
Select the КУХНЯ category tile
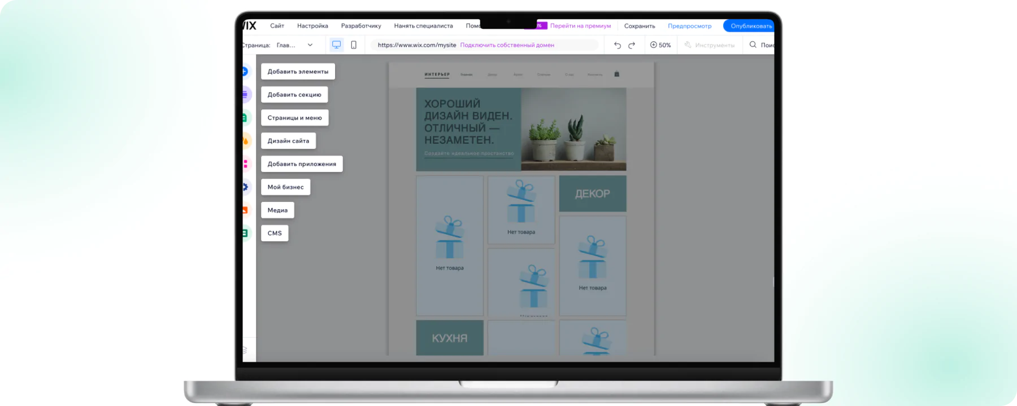coord(450,338)
